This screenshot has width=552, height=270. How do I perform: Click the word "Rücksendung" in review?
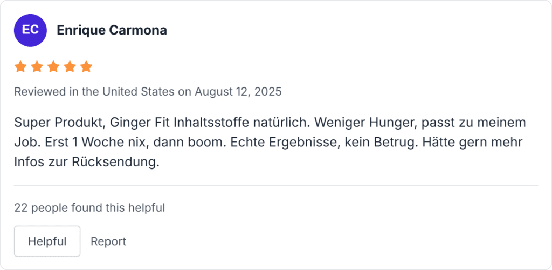point(115,163)
